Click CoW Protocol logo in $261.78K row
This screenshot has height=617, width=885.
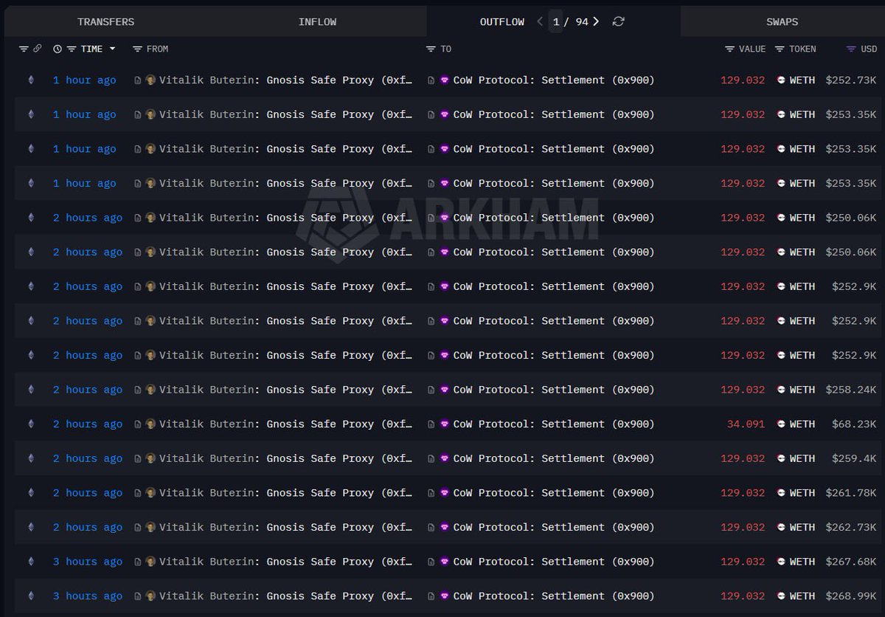click(x=445, y=493)
